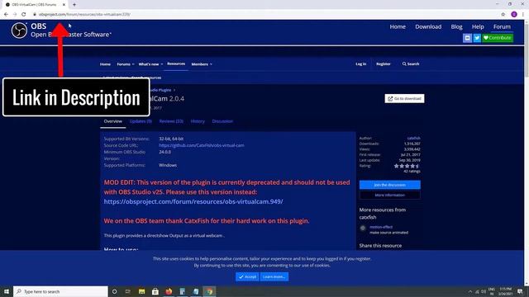Click Home in forum navigation bar
The width and height of the screenshot is (529, 297).
(x=105, y=64)
